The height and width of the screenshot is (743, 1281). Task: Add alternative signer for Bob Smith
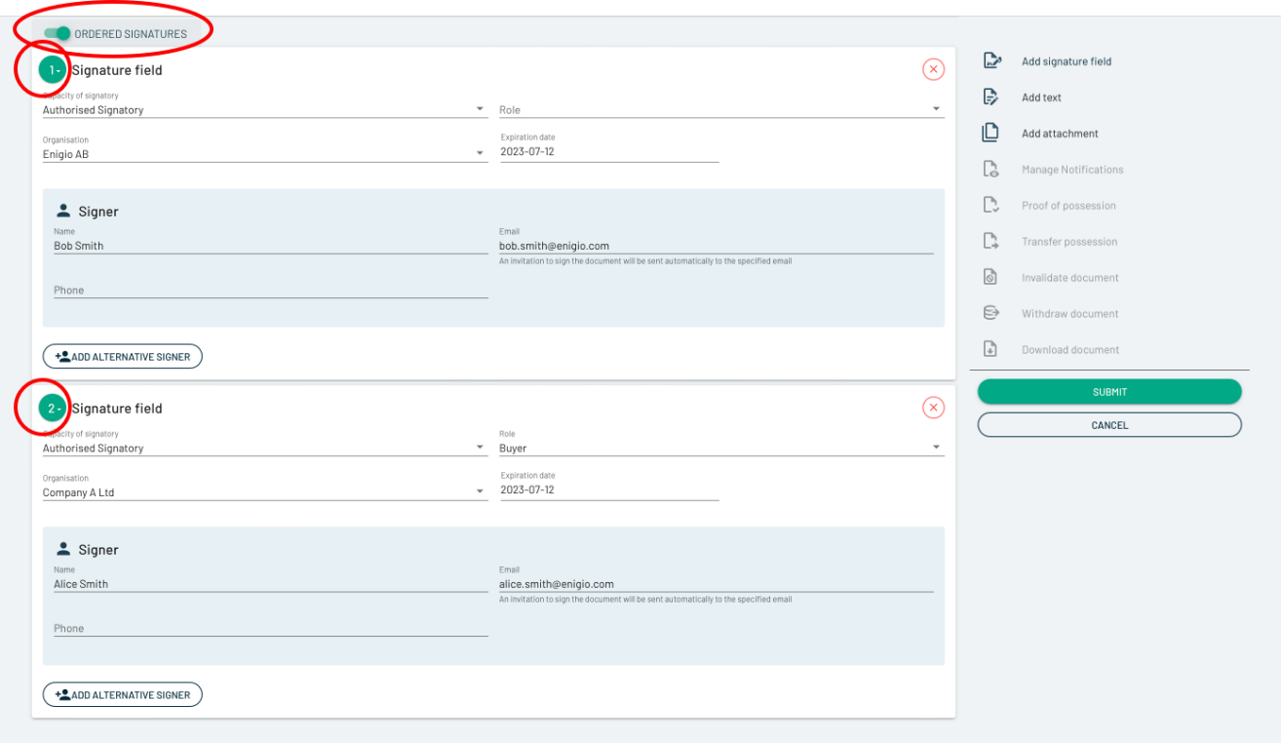click(123, 357)
